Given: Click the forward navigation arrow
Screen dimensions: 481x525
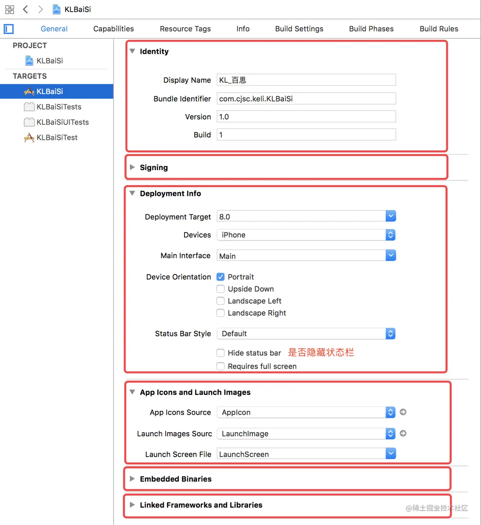Looking at the screenshot, I should click(x=40, y=9).
